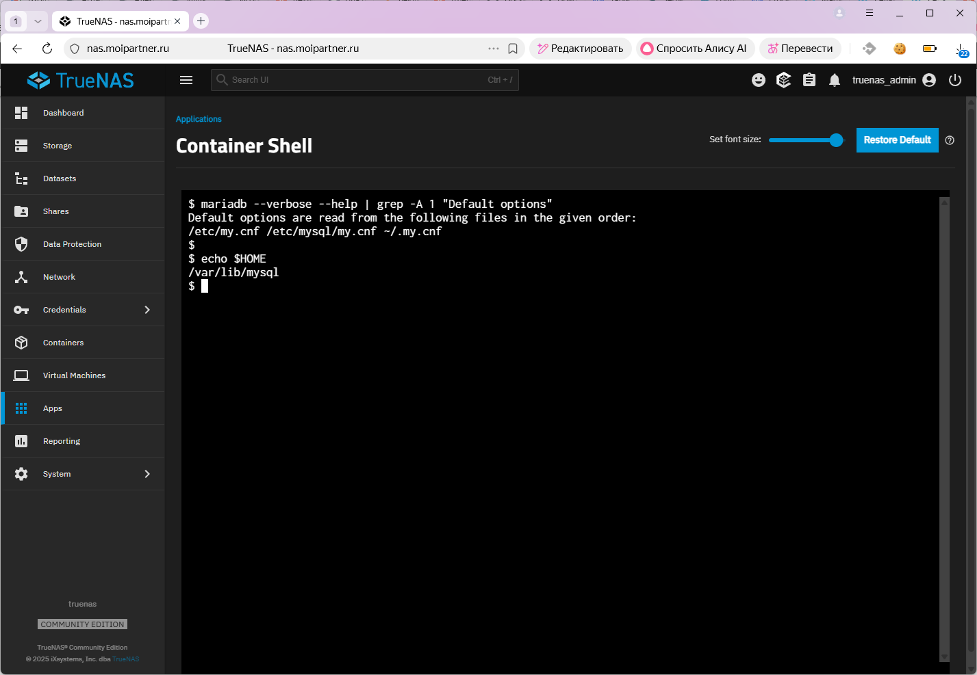Select the Virtual Machines sidebar icon
The height and width of the screenshot is (675, 977).
click(21, 375)
